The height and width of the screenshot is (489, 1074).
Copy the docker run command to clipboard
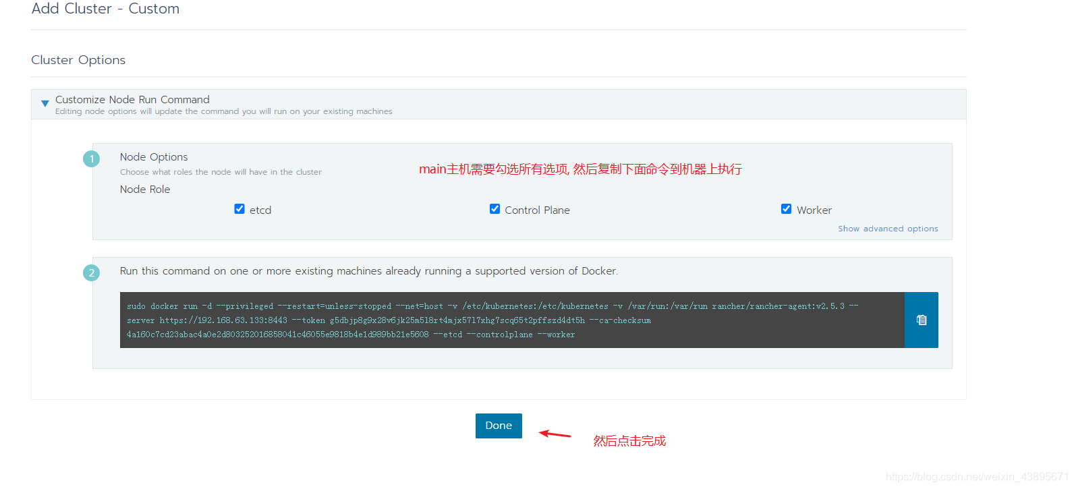pyautogui.click(x=921, y=320)
